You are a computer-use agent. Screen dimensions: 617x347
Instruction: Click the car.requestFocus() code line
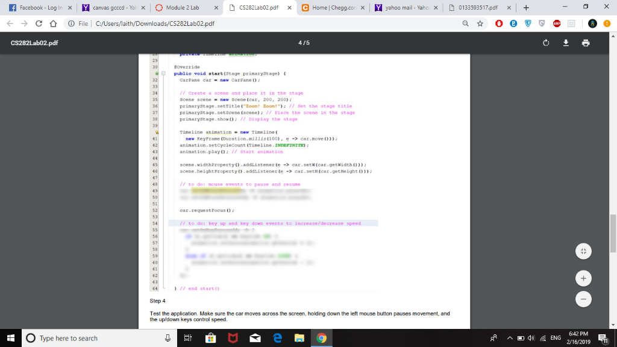[x=207, y=210]
